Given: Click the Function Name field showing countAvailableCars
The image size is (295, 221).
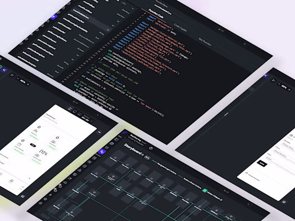Looking at the screenshot, I should pos(163,10).
